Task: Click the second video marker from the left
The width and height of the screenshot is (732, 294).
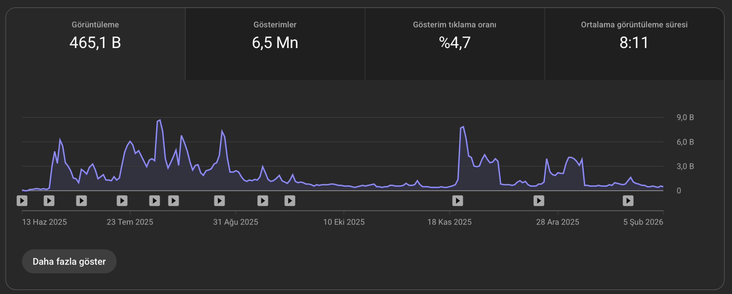Action: coord(49,201)
